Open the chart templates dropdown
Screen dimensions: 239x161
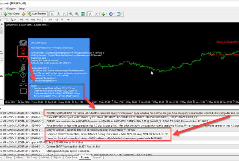[119, 14]
